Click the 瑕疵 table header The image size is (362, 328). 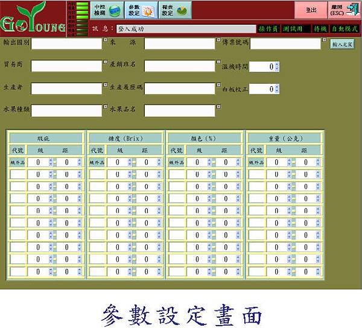(46, 139)
